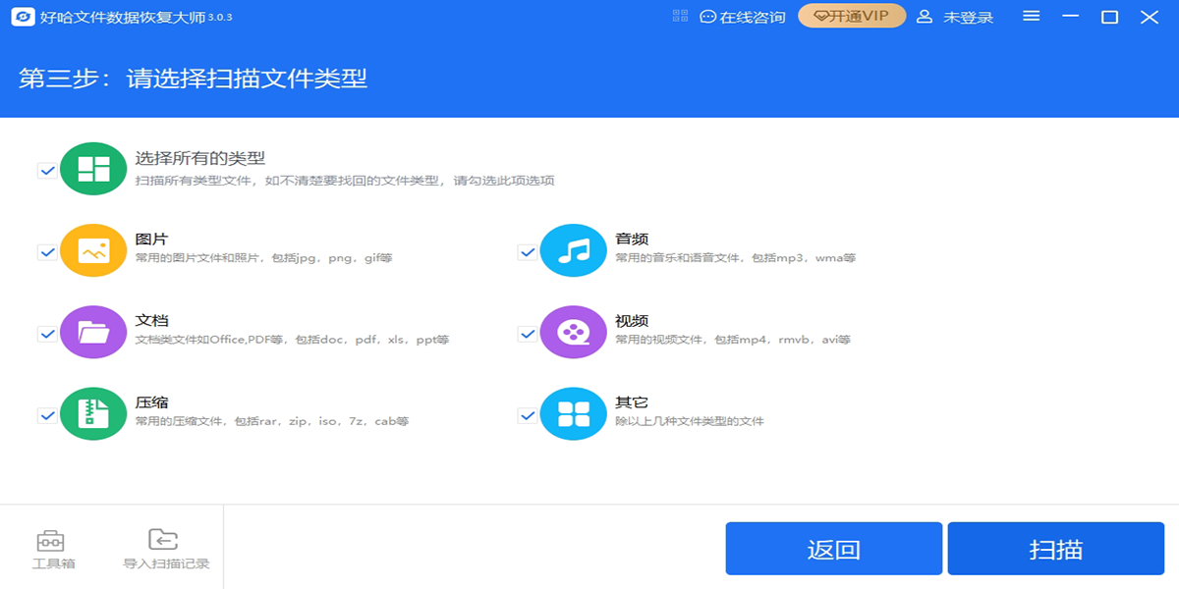Click the yellow 图片 picture icon
The height and width of the screenshot is (589, 1179).
93,251
